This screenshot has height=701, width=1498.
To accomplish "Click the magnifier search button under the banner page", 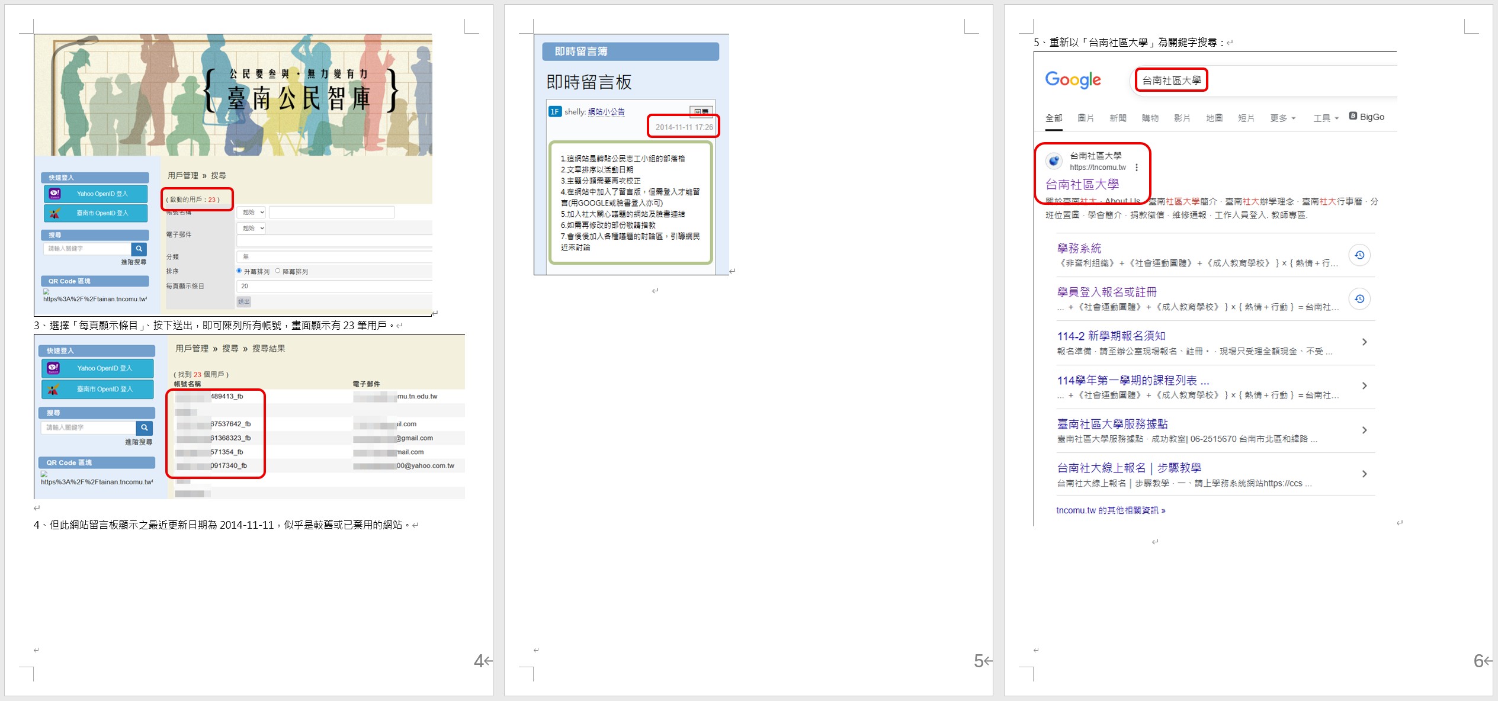I will pos(139,249).
